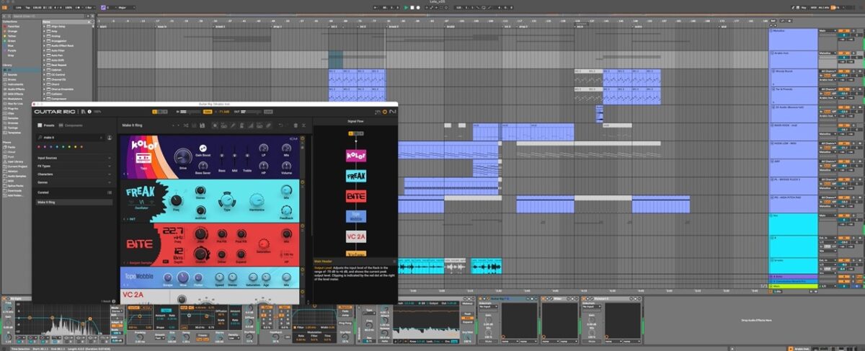Expand the Auto Filter folder in browser
Viewport: 865px width, 351px height.
pyautogui.click(x=43, y=50)
